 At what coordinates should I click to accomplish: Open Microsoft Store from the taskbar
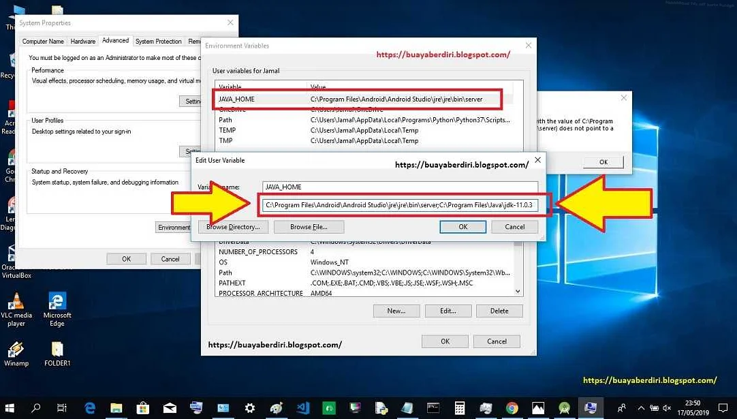coord(142,408)
